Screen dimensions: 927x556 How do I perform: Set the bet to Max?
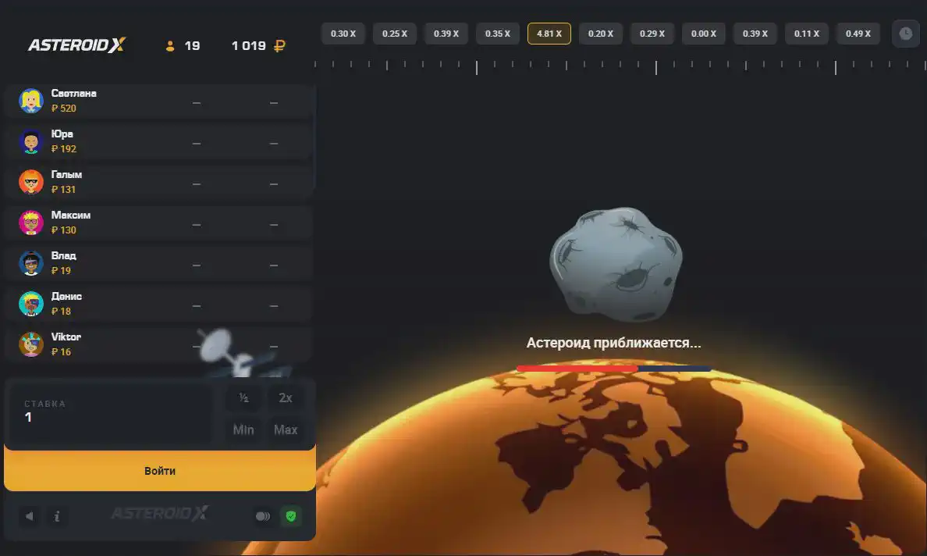pyautogui.click(x=286, y=429)
